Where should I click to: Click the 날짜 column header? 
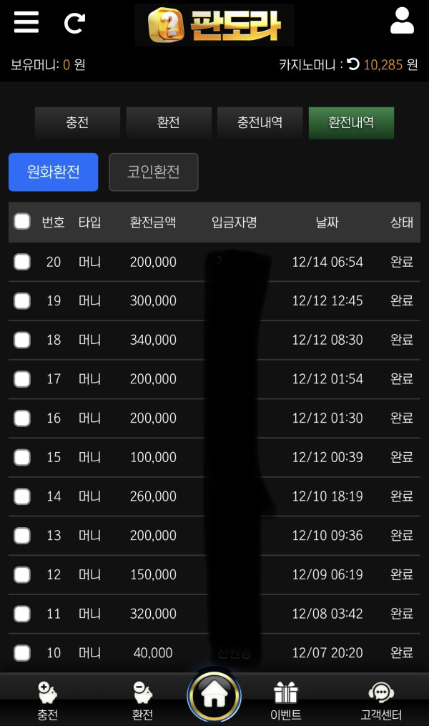click(x=327, y=222)
